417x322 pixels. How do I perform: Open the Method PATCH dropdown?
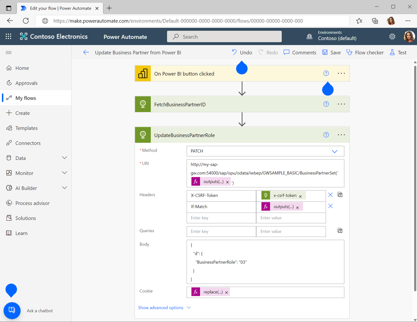click(x=265, y=151)
